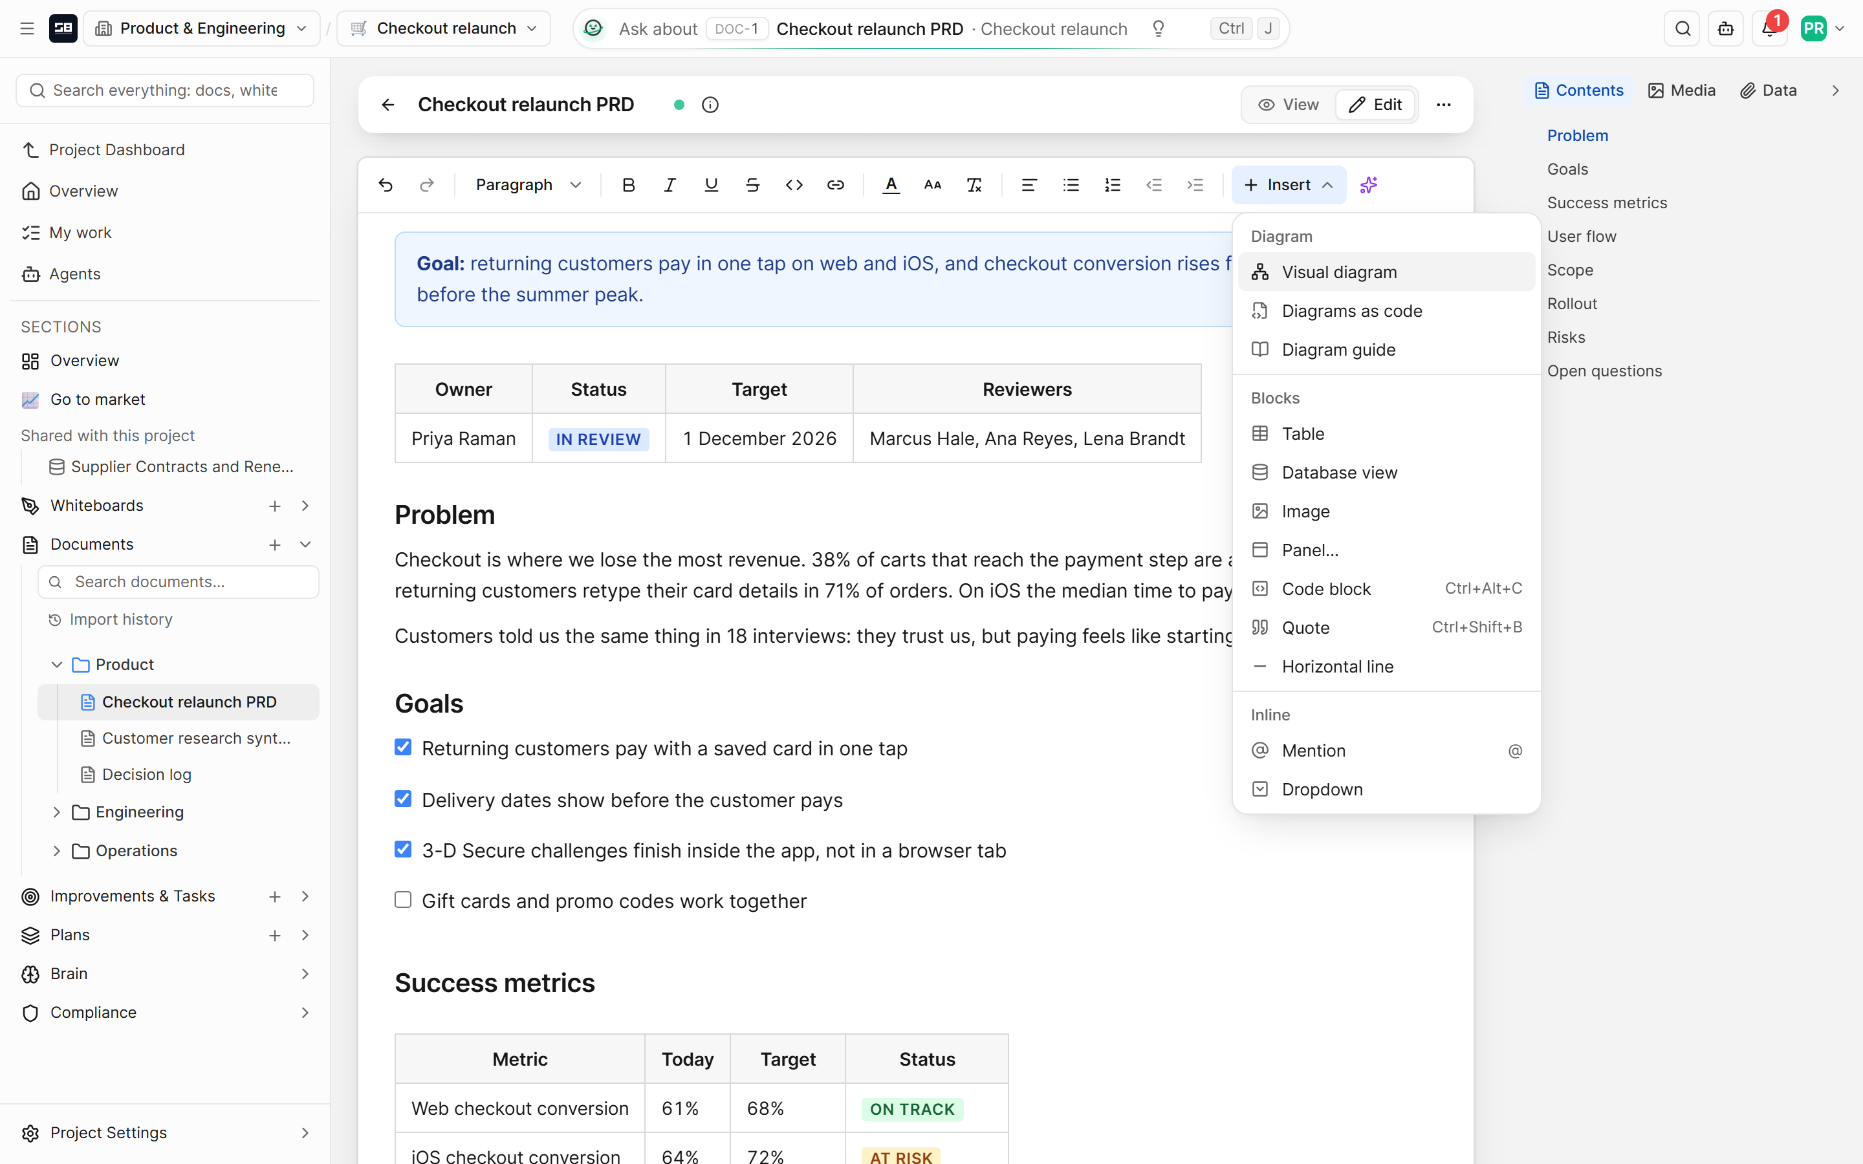Click the Search documents field

[179, 582]
